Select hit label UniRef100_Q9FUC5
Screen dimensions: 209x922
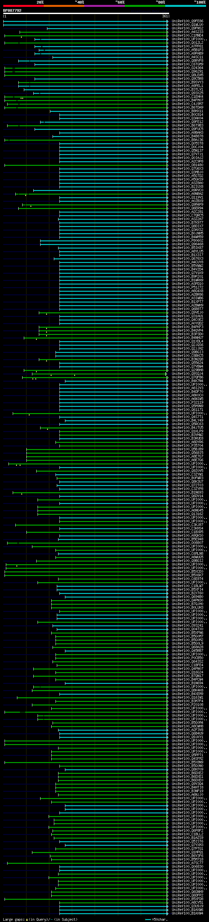tap(187, 129)
